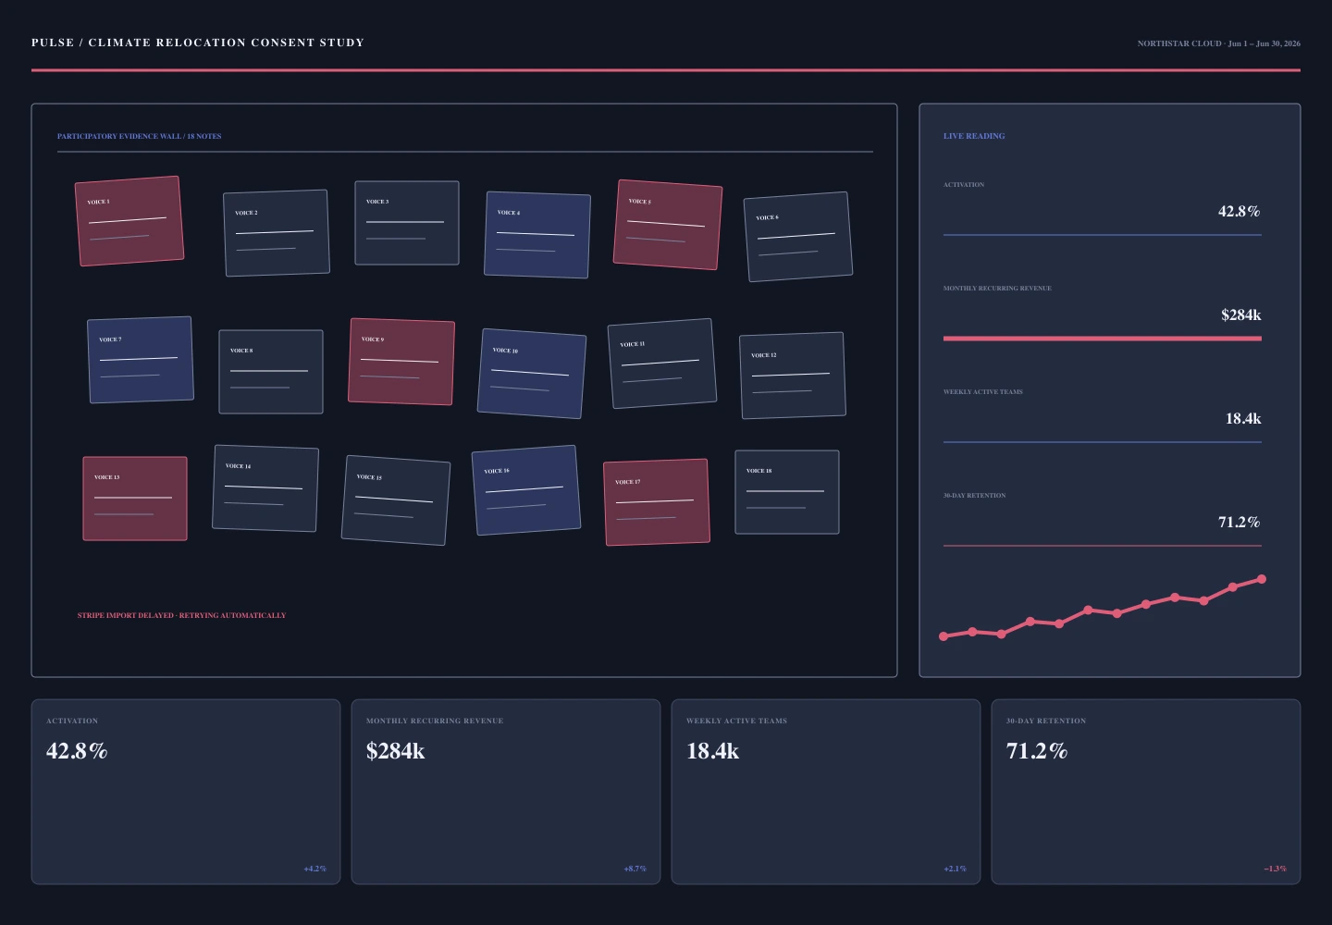
Task: Click the Voice 15 note card
Action: click(x=396, y=500)
